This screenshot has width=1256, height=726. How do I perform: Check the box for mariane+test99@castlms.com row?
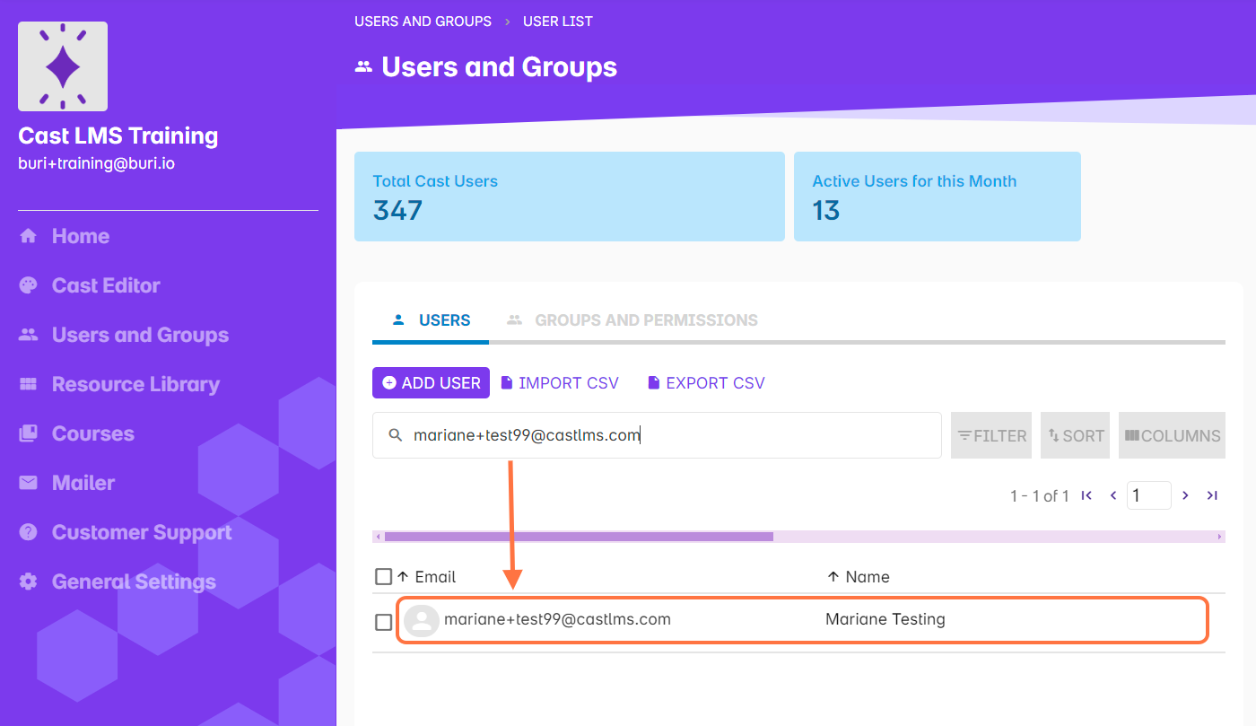click(x=384, y=622)
